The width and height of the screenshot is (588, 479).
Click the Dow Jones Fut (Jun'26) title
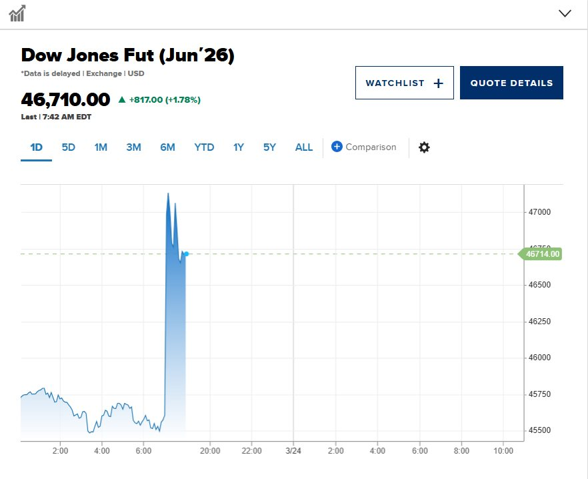(x=128, y=55)
